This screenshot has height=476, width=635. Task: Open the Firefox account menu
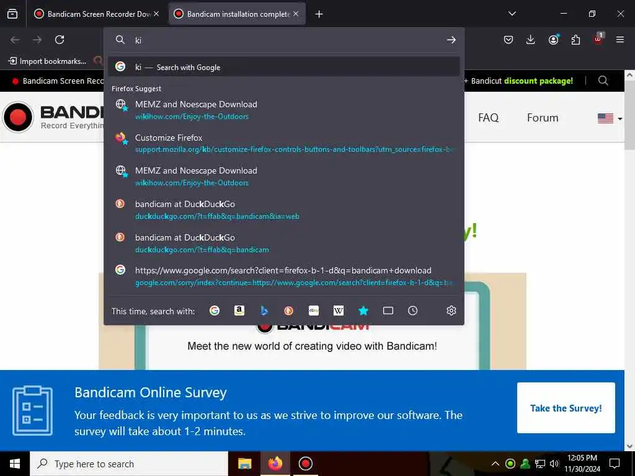tap(553, 40)
